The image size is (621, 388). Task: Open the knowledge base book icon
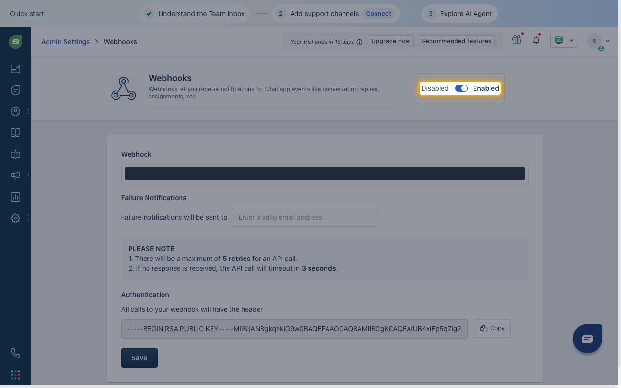16,133
